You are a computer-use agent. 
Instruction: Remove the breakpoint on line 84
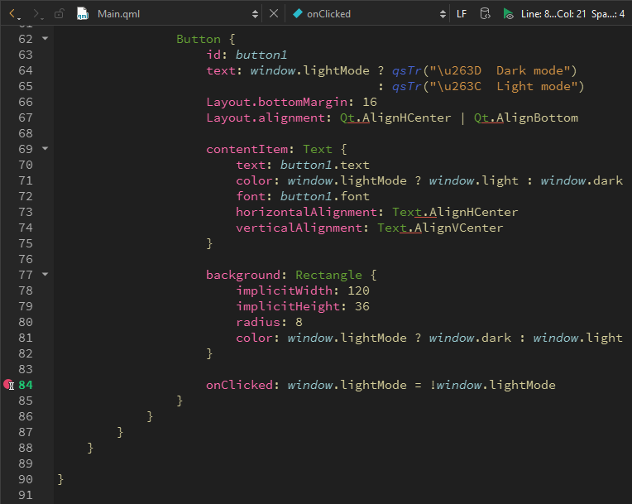(8, 385)
